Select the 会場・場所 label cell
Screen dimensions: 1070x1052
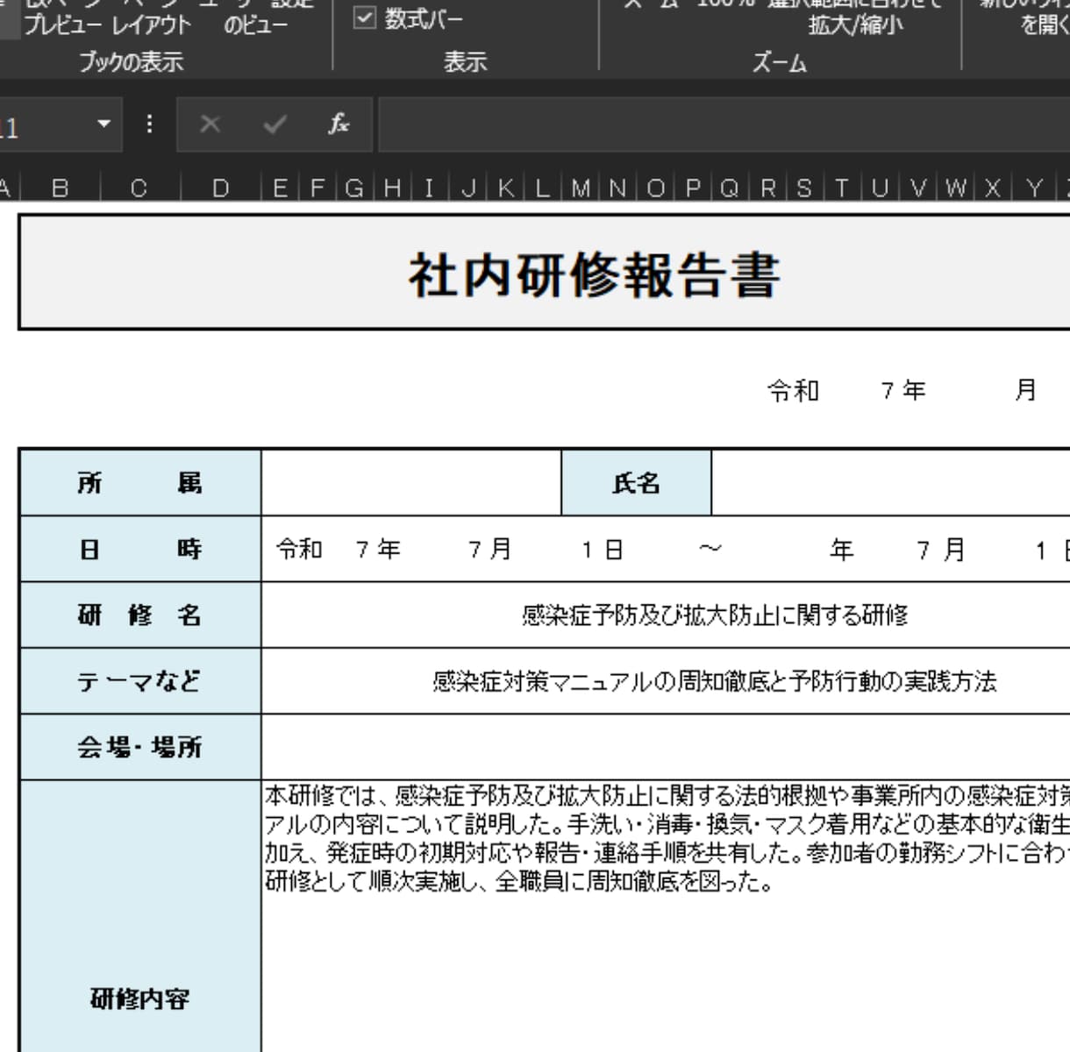(x=140, y=747)
